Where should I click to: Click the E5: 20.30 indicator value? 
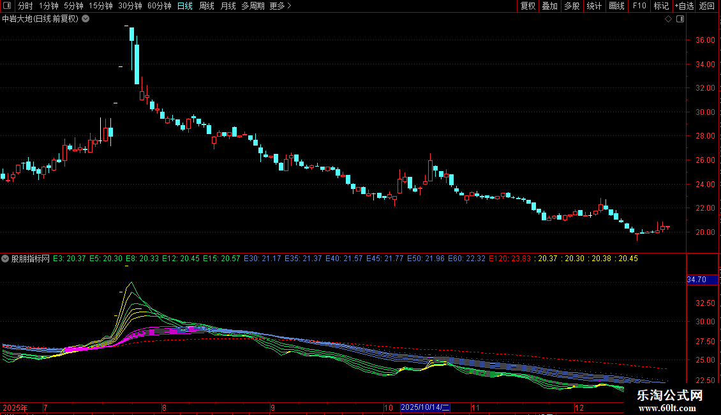pyautogui.click(x=106, y=259)
